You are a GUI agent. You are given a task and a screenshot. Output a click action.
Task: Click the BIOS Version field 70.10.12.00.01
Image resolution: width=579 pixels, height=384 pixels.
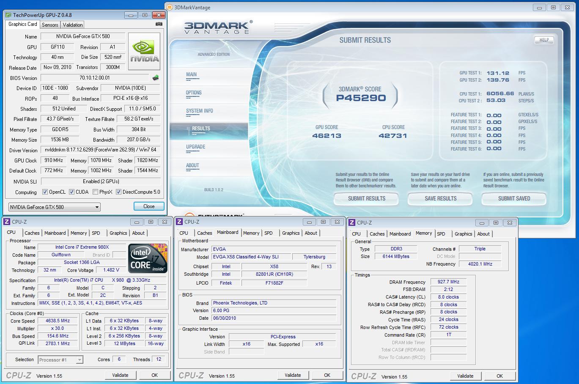click(x=95, y=78)
